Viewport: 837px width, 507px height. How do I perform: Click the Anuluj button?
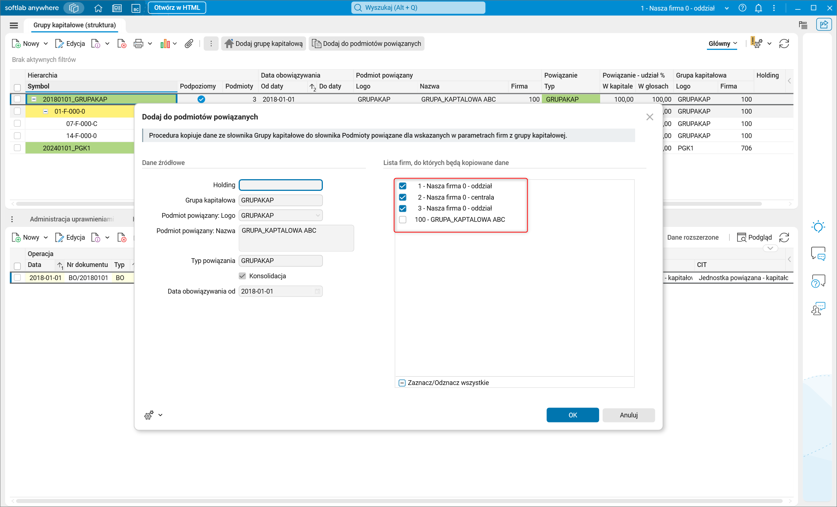click(629, 415)
